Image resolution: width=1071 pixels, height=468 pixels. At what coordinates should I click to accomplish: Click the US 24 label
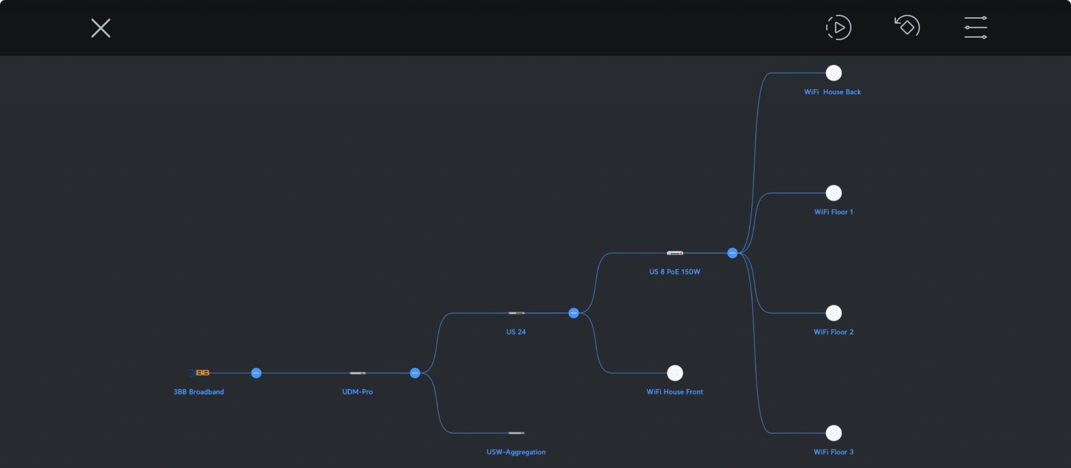pos(516,332)
